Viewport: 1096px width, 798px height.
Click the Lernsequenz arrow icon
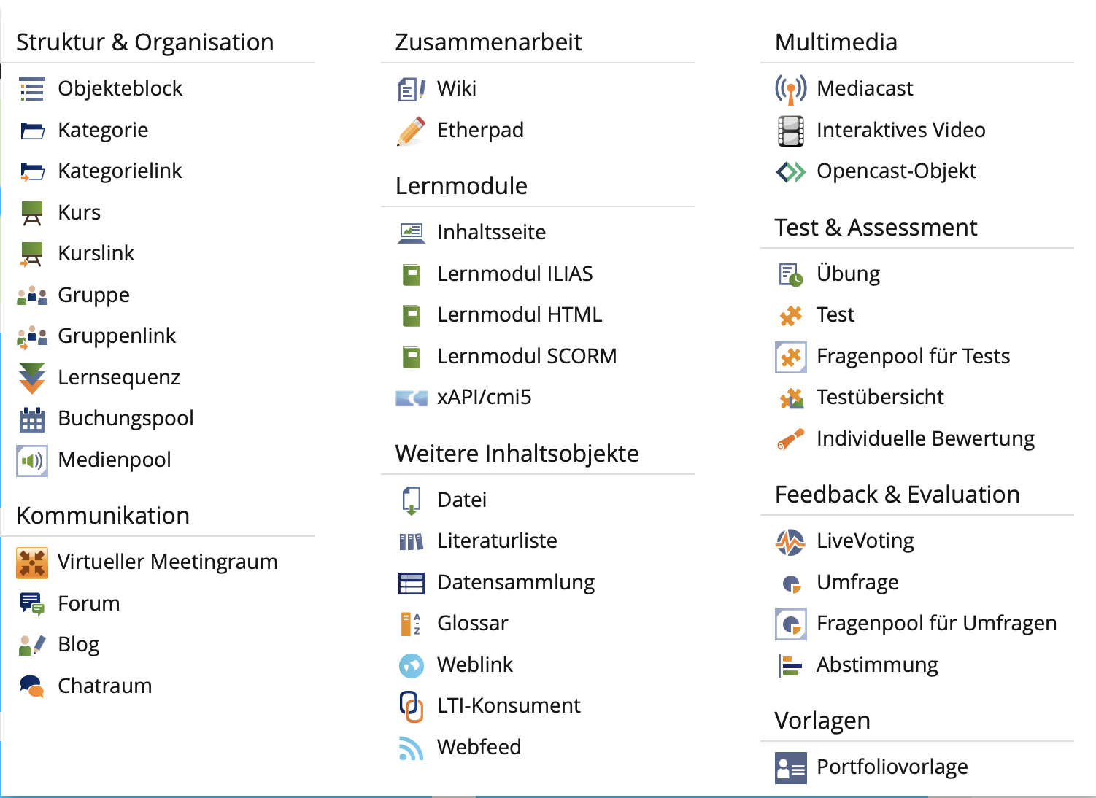click(x=32, y=378)
